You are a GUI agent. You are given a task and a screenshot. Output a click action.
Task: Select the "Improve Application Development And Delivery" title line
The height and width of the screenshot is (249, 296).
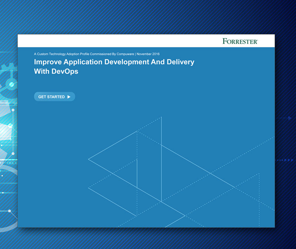click(114, 62)
